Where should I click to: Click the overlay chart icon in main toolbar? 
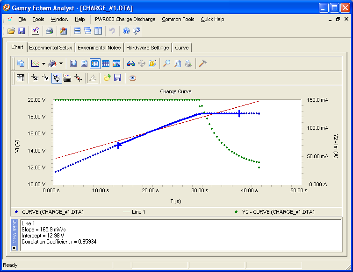[36, 31]
